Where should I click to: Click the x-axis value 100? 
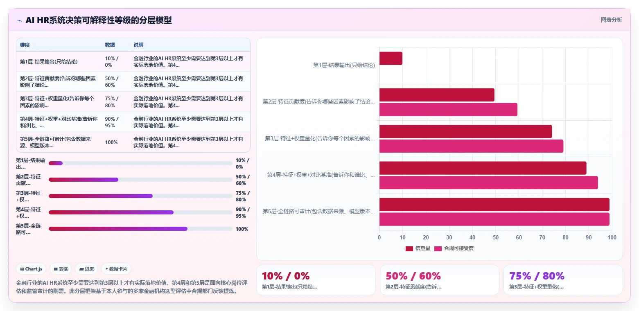[612, 237]
